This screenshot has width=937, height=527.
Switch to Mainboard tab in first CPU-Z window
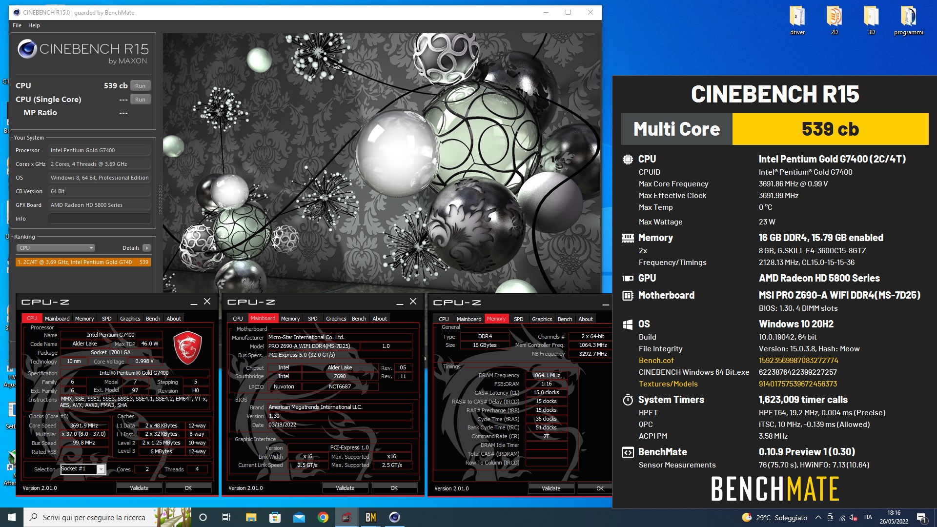point(57,319)
